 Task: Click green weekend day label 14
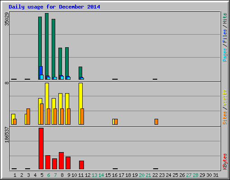101,175
